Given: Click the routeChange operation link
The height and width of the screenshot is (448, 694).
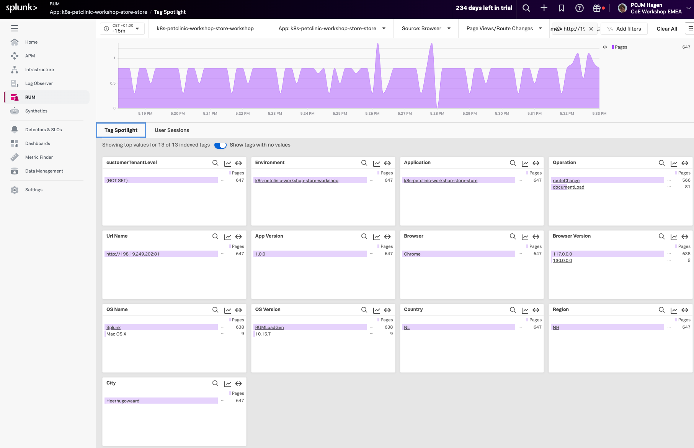Looking at the screenshot, I should [566, 181].
